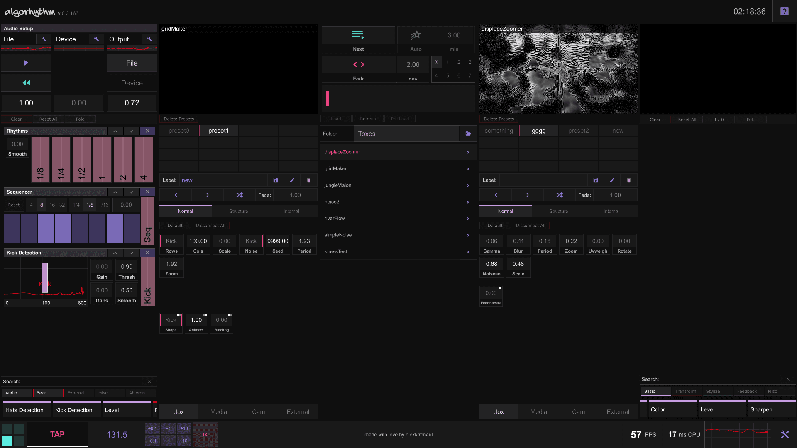Switch to the Structure tab in gridMaker

(x=239, y=211)
